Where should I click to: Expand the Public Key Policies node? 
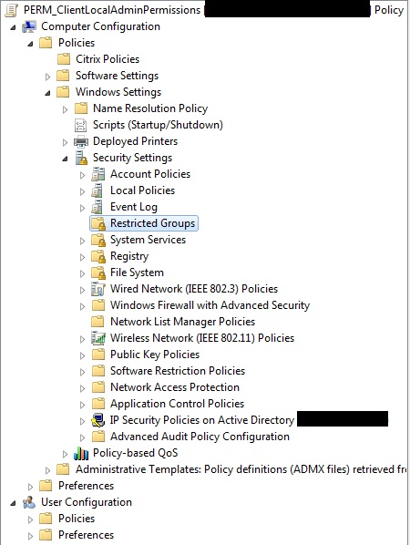[82, 355]
